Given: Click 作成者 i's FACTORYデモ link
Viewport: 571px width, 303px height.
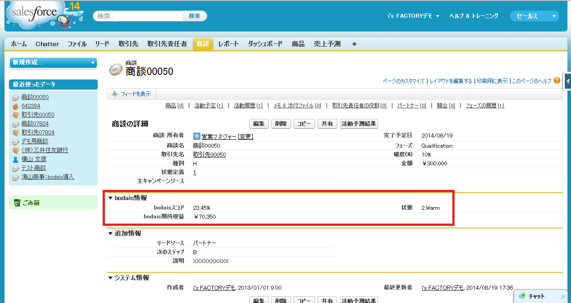Looking at the screenshot, I should click(x=214, y=287).
